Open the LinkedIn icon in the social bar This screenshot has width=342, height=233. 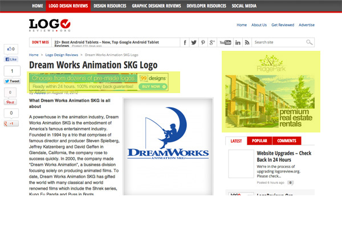click(x=237, y=43)
